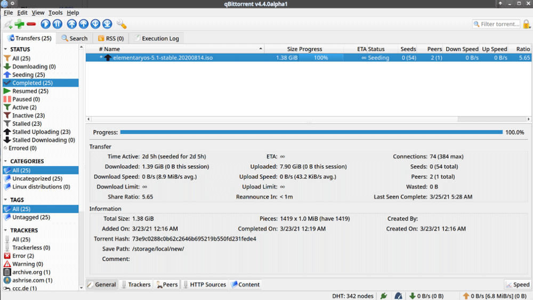Open the Edit menu
The height and width of the screenshot is (300, 533).
click(x=22, y=13)
